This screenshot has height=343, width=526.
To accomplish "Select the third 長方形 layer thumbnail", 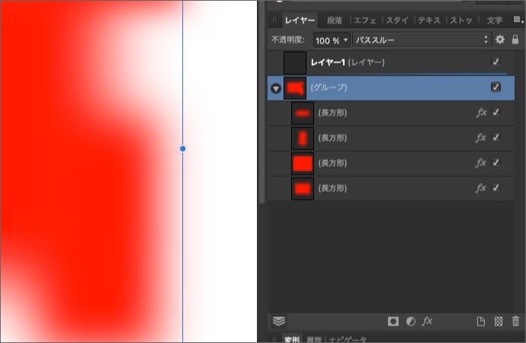I will 303,163.
